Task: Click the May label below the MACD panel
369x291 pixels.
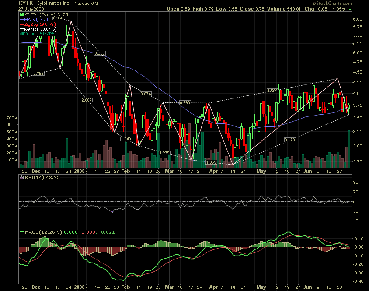Action: (x=261, y=287)
